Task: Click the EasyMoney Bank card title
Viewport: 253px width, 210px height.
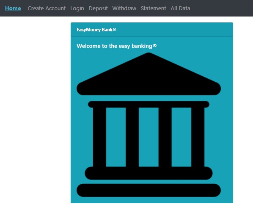Action: (x=96, y=30)
